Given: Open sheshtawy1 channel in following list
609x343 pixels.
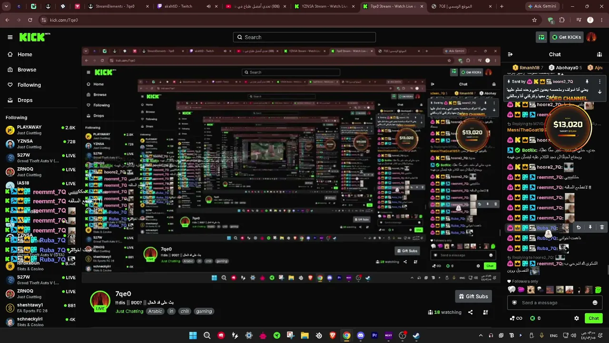Looking at the screenshot, I should click(x=40, y=308).
